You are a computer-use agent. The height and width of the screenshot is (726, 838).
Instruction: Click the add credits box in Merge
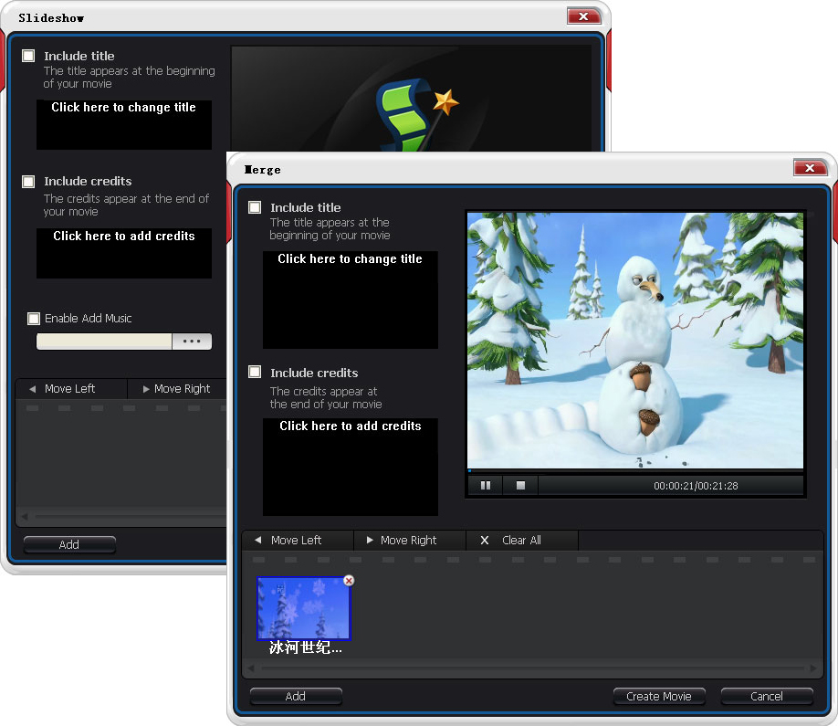coord(350,467)
